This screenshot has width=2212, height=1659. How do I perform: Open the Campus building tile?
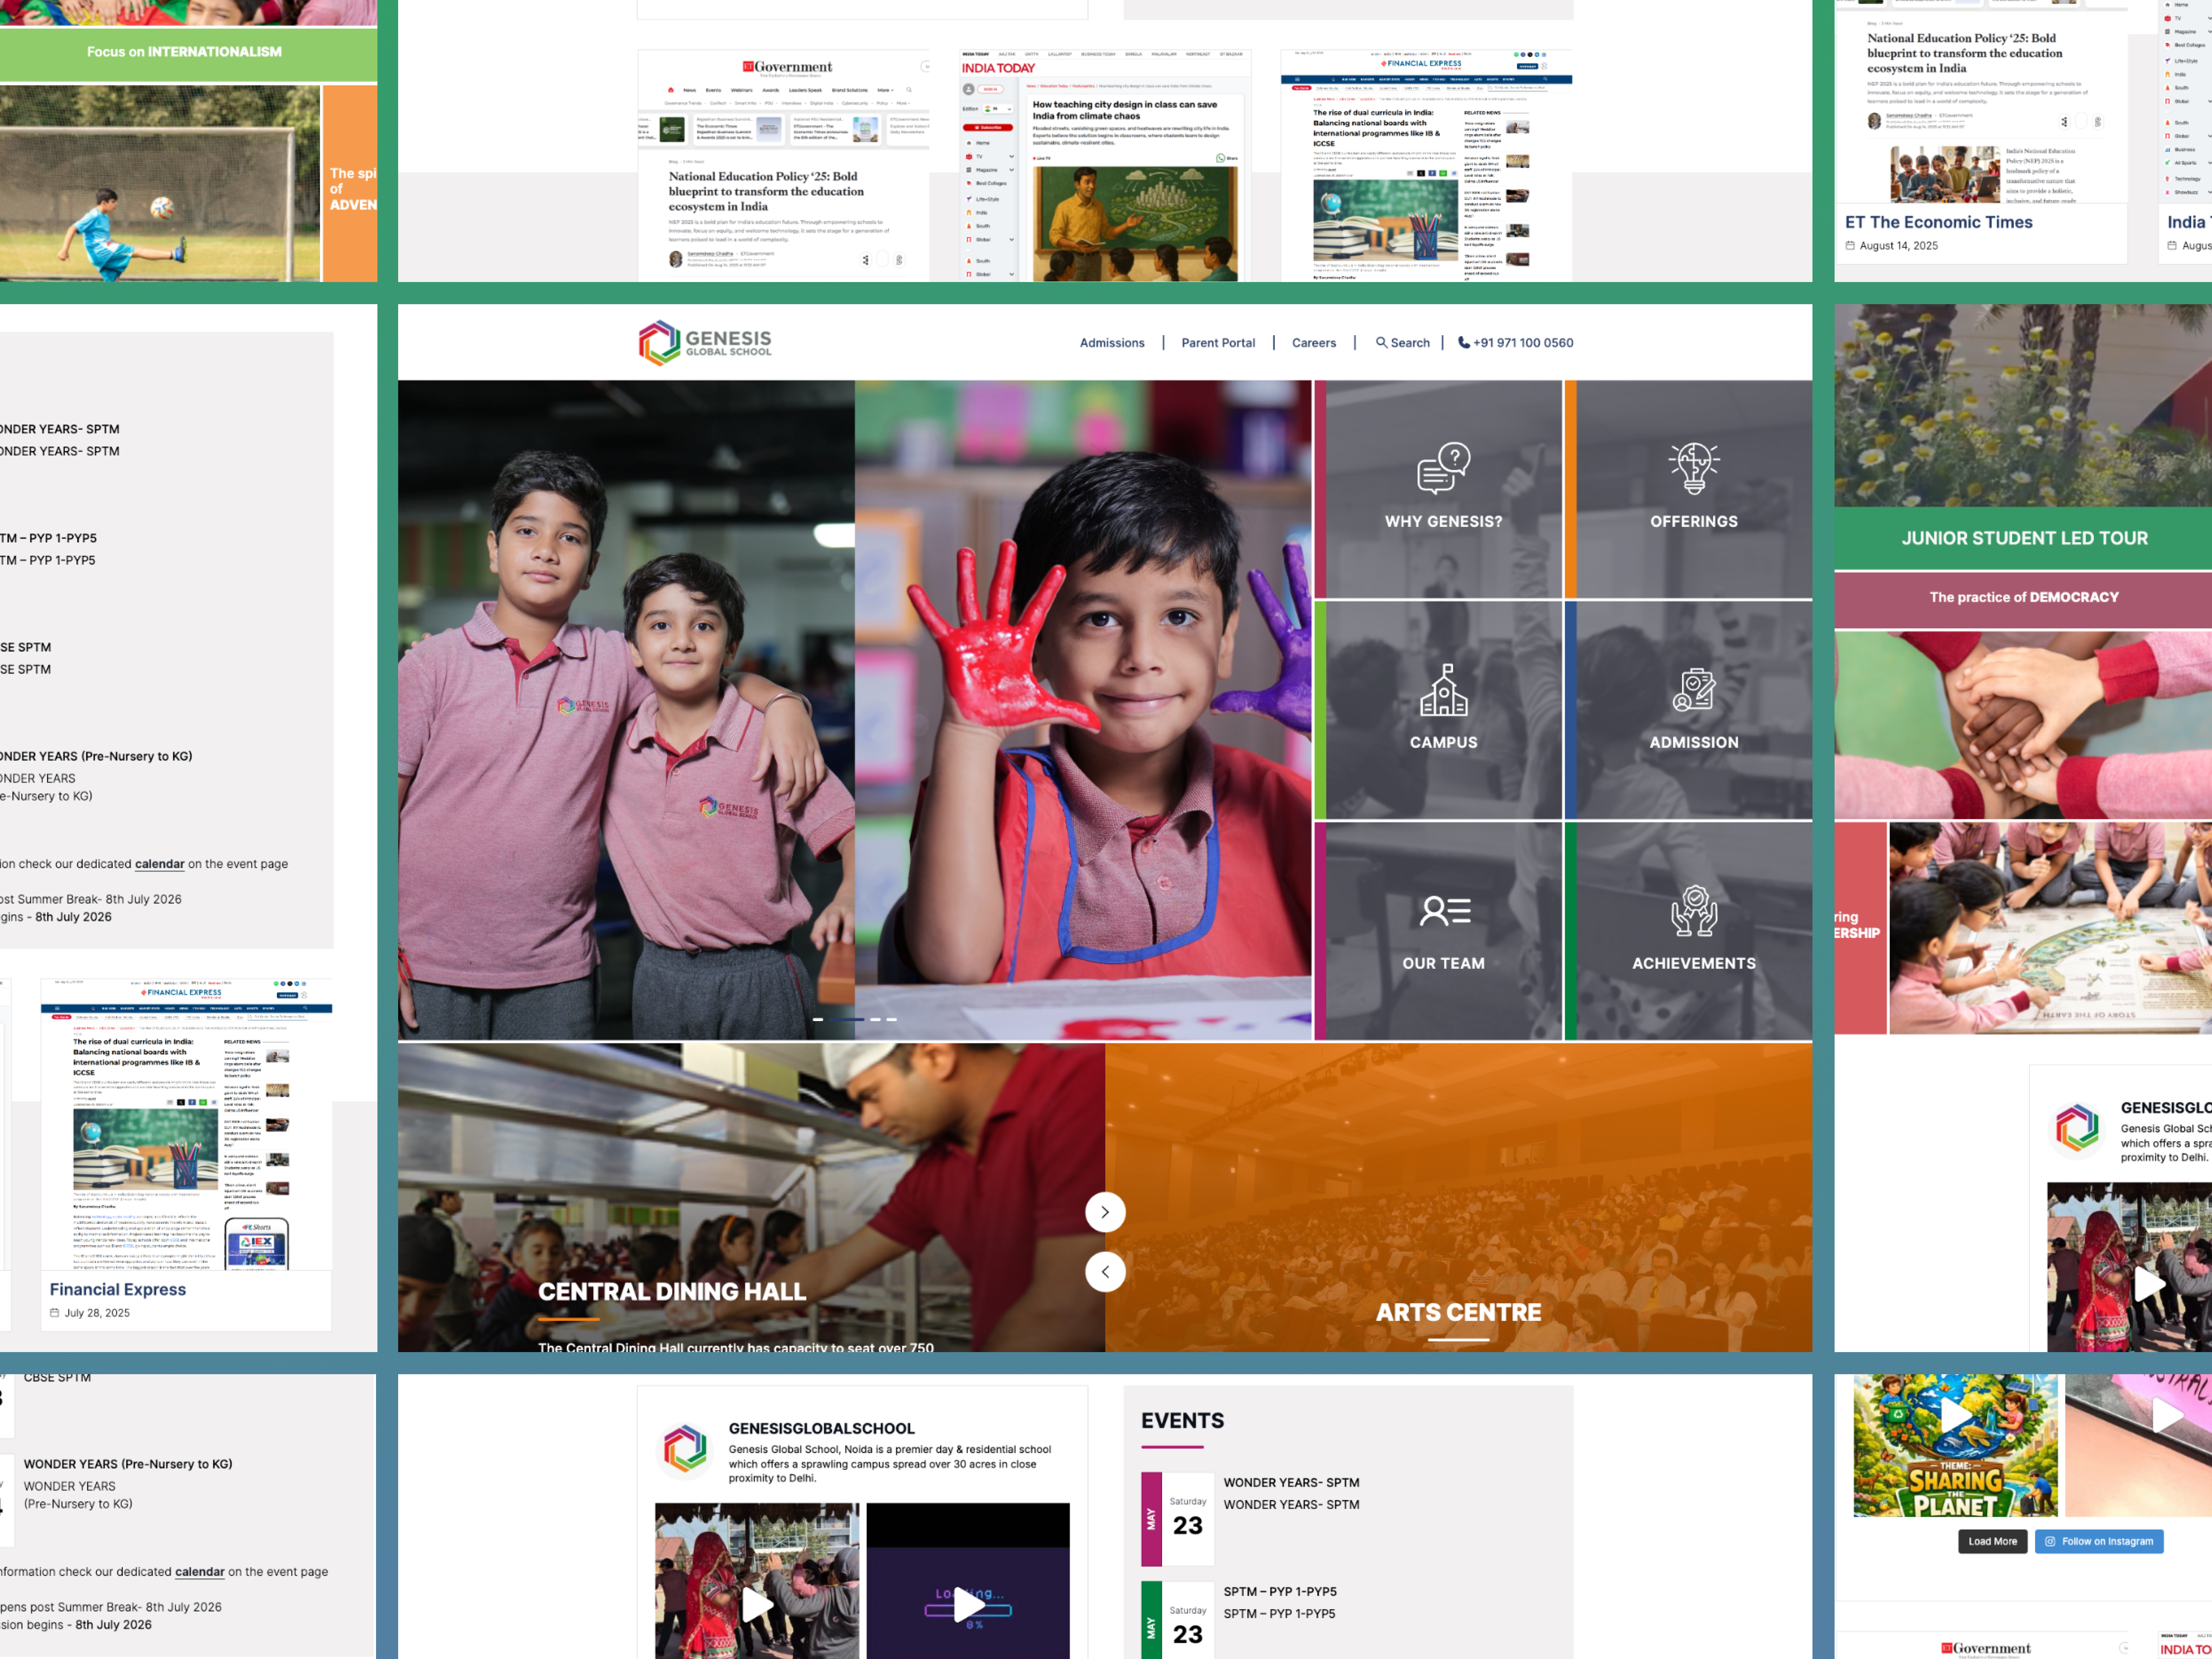[1438, 710]
